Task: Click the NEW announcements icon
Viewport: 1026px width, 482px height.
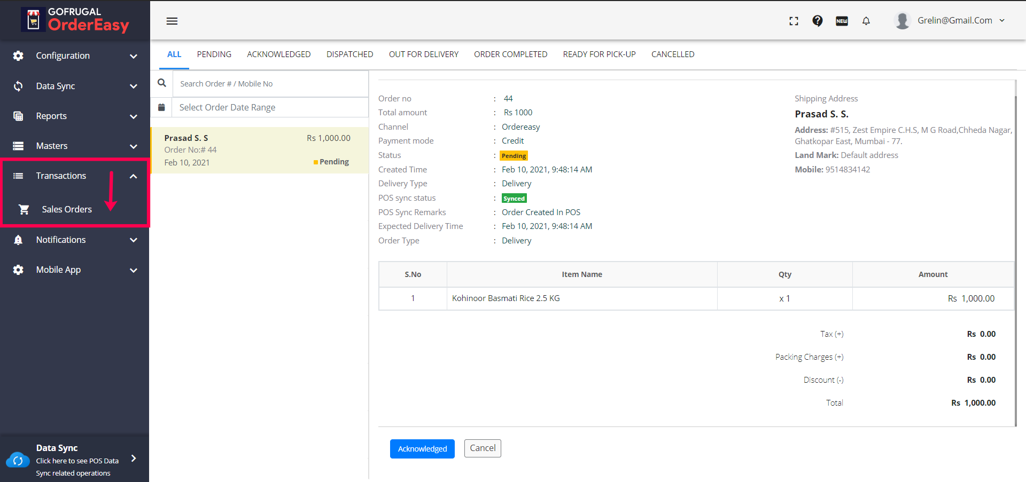Action: [842, 21]
